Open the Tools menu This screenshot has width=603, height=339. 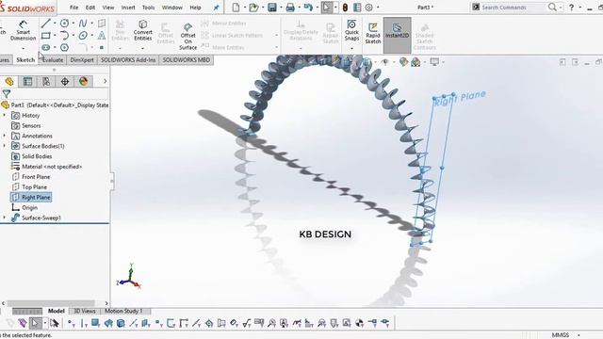coord(148,8)
